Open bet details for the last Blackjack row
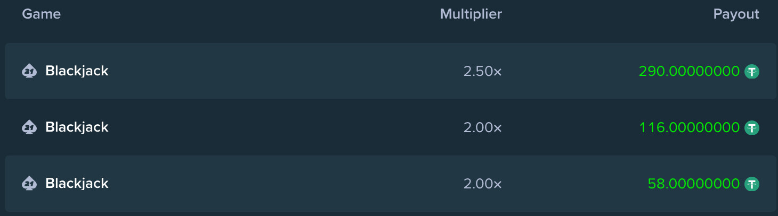 click(x=390, y=184)
